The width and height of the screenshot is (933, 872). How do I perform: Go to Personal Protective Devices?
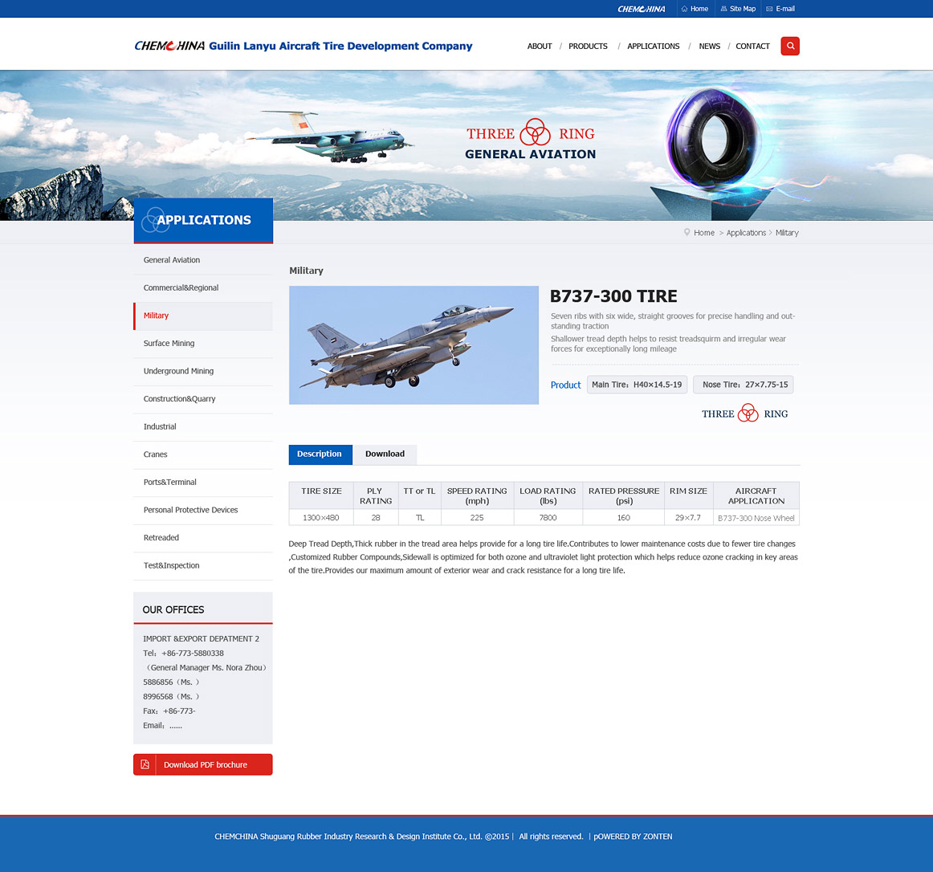point(203,510)
